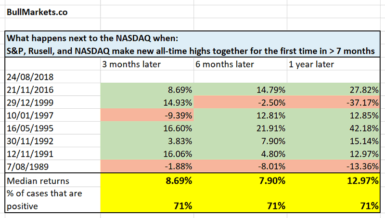Click the 24/08/2018 date cell
The image size is (385, 218).
coord(29,77)
